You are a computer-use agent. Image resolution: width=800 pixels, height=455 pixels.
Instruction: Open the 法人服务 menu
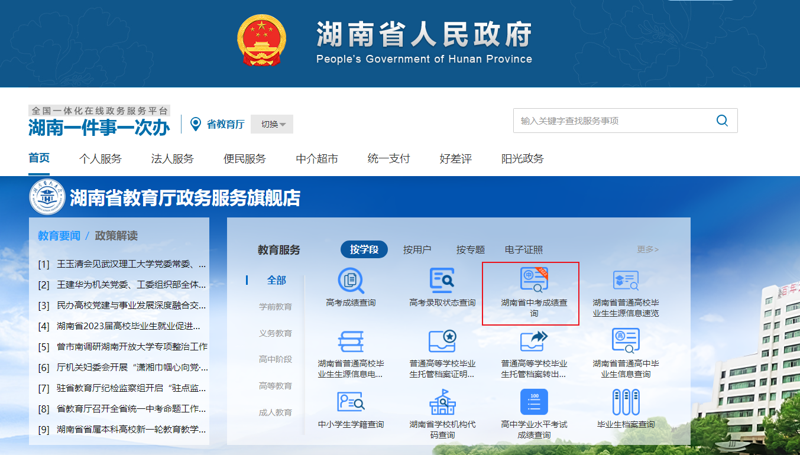coord(173,159)
